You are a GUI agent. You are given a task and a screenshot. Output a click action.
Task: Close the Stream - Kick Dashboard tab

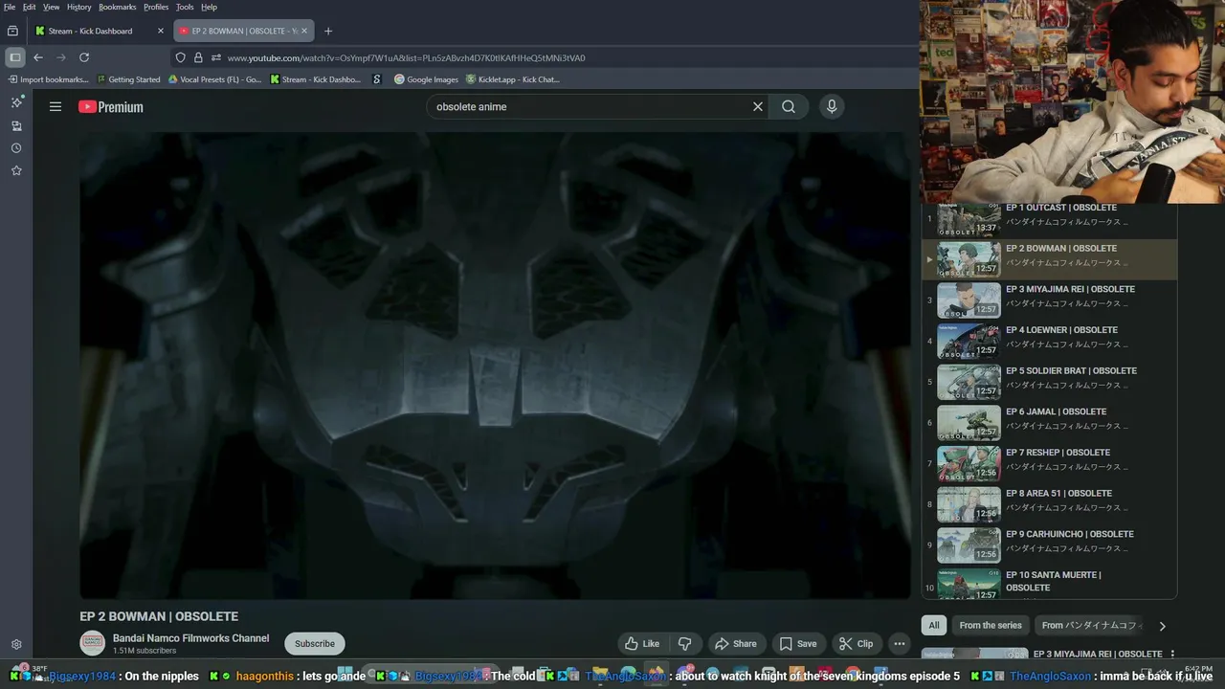tap(161, 31)
